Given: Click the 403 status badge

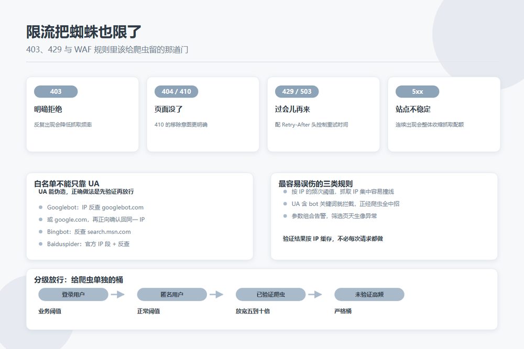Looking at the screenshot, I should pyautogui.click(x=56, y=92).
